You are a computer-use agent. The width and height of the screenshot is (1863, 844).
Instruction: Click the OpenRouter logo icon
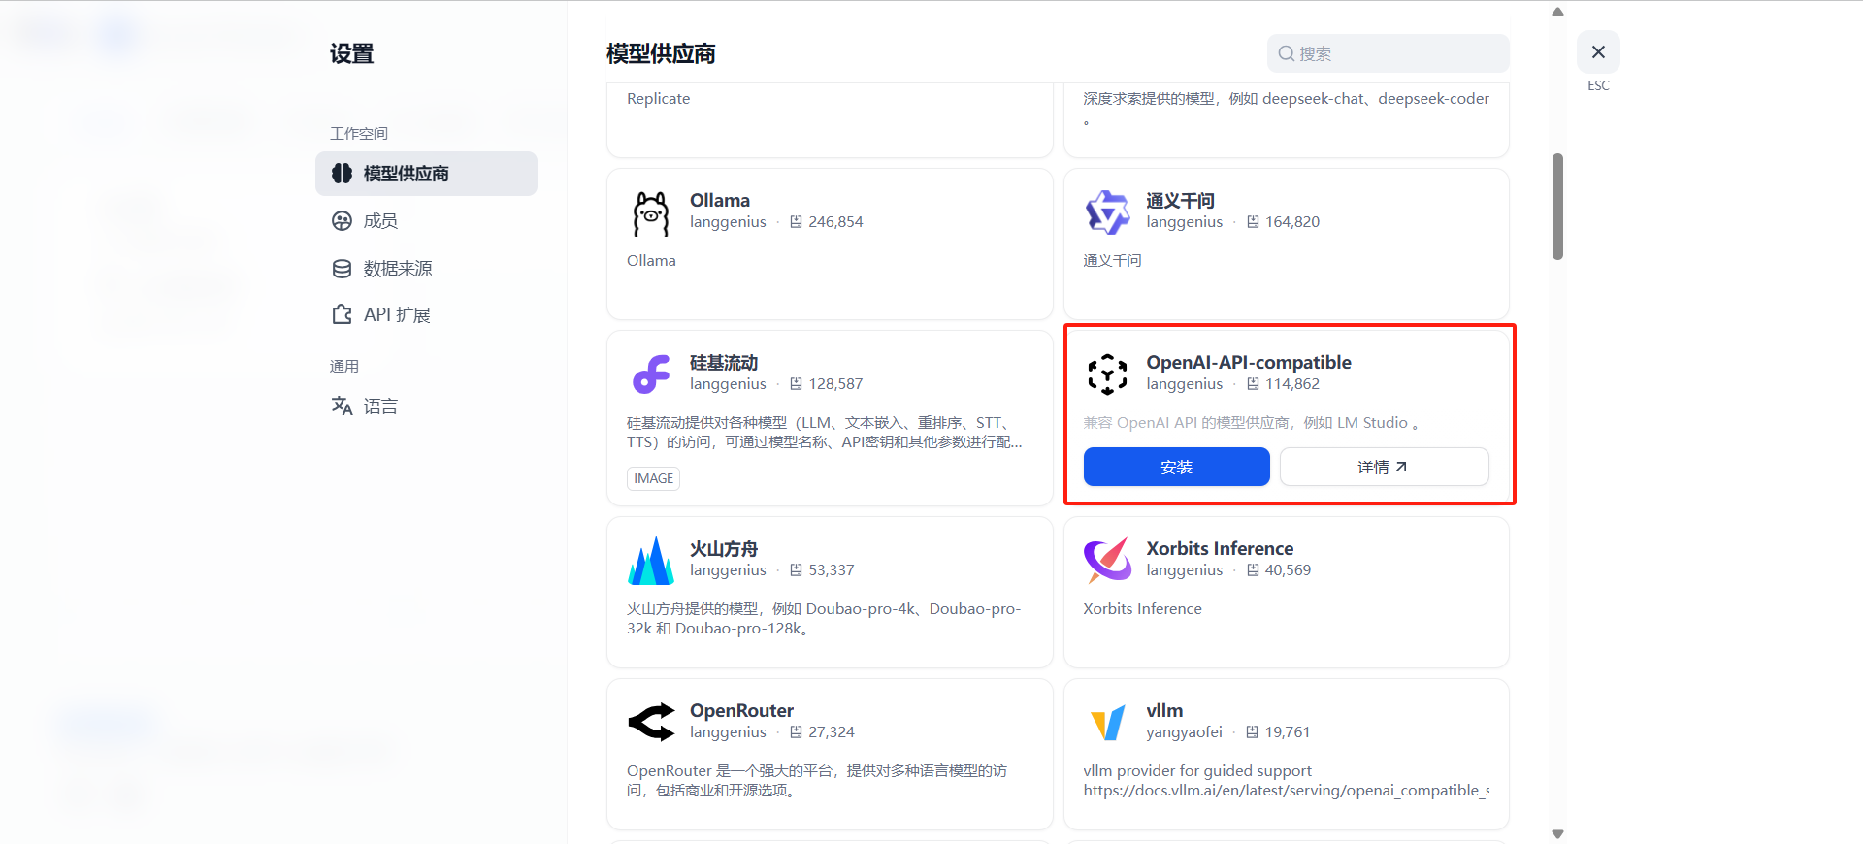tap(651, 723)
